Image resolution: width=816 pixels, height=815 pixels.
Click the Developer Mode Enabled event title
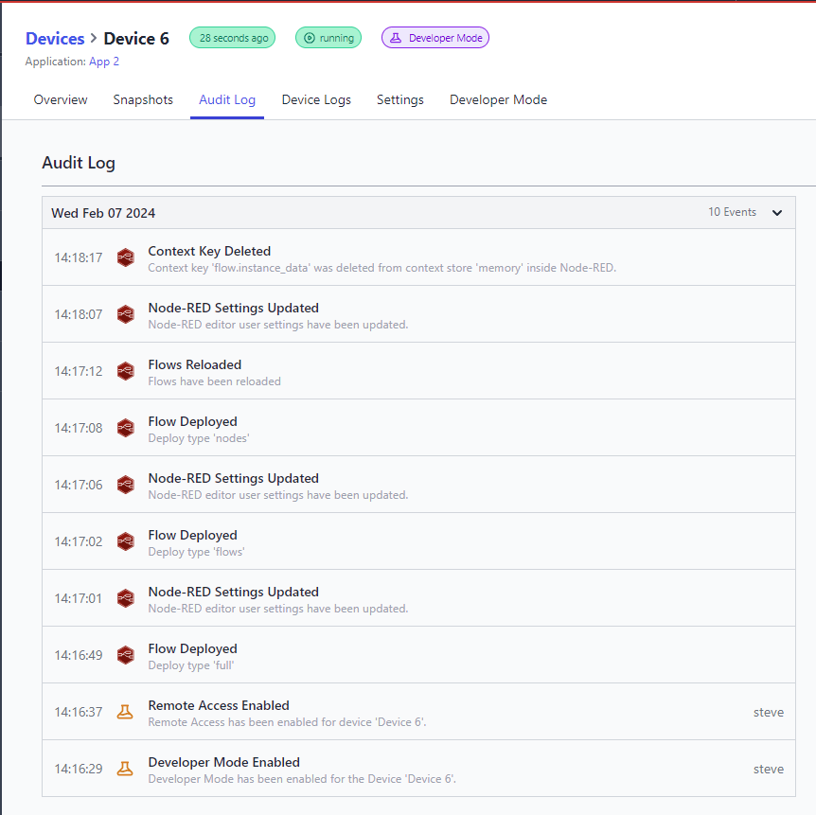pyautogui.click(x=223, y=762)
